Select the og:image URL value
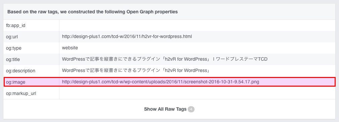 160,82
